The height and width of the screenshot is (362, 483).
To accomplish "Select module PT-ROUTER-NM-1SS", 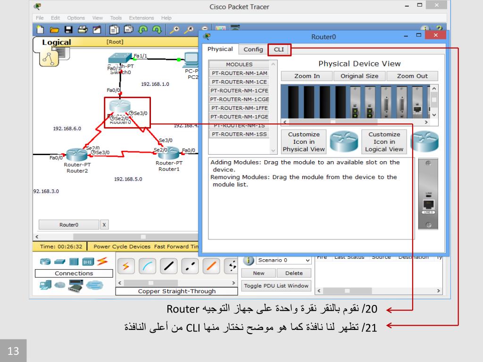I will (x=239, y=134).
